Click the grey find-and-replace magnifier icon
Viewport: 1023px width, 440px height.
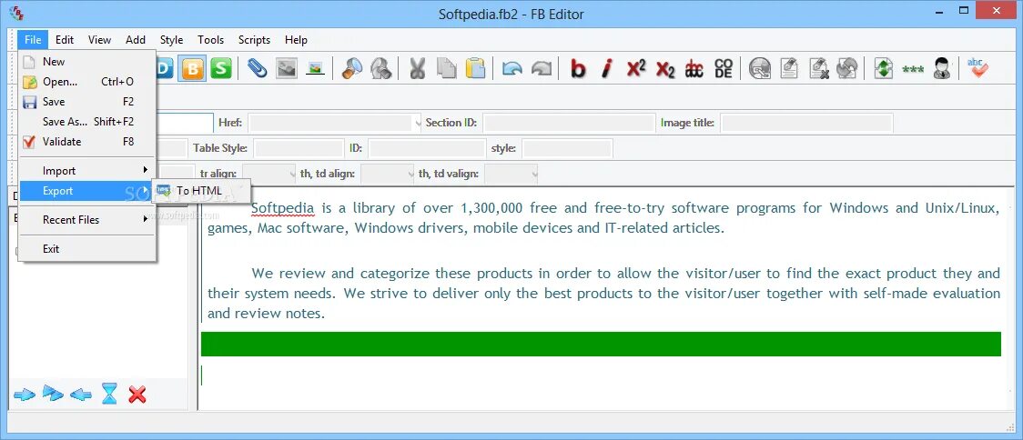click(380, 68)
